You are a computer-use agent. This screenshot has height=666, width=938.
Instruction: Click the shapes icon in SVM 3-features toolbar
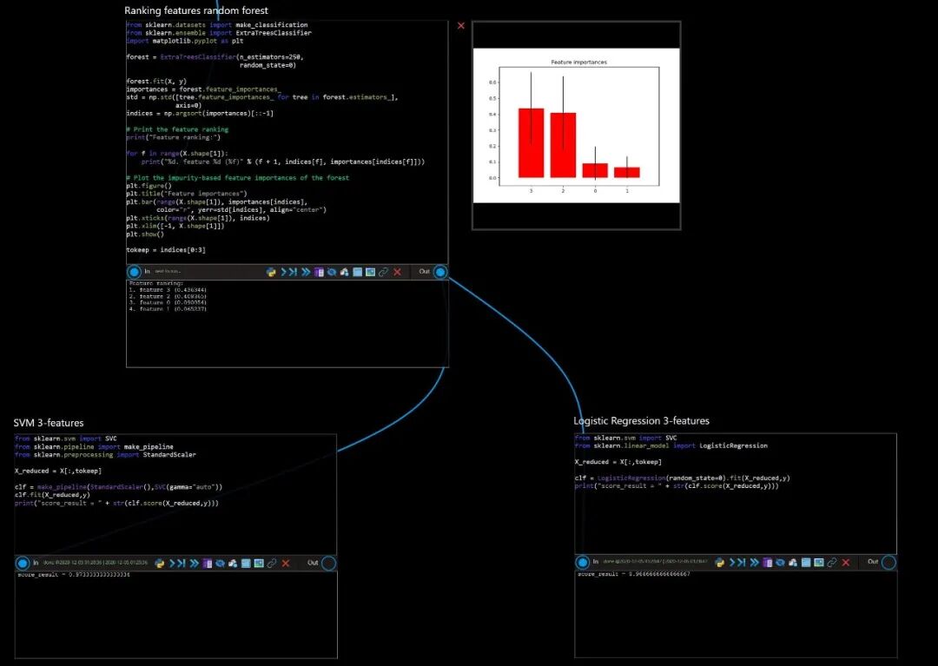point(233,564)
